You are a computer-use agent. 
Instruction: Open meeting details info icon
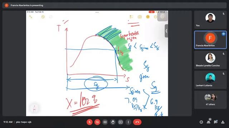pyautogui.click(x=201, y=122)
